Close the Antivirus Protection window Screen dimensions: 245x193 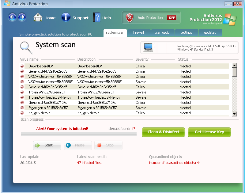[x=238, y=4]
